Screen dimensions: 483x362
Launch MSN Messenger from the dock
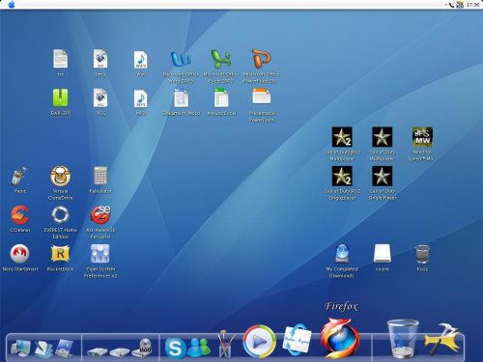tap(199, 348)
